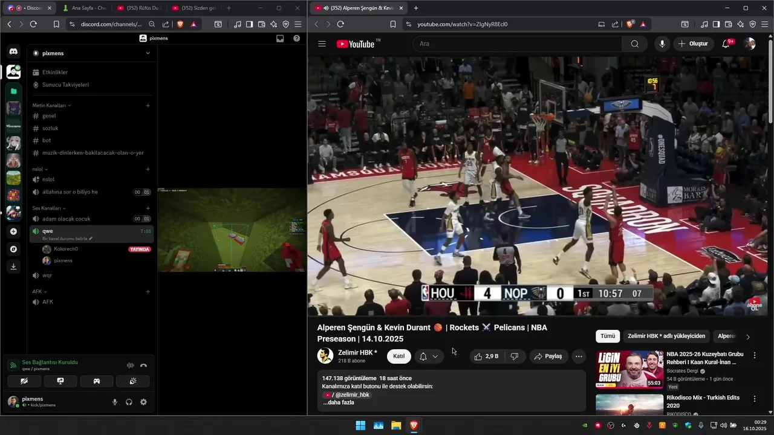Start screen share in Discord
The height and width of the screenshot is (435, 774).
tap(60, 381)
